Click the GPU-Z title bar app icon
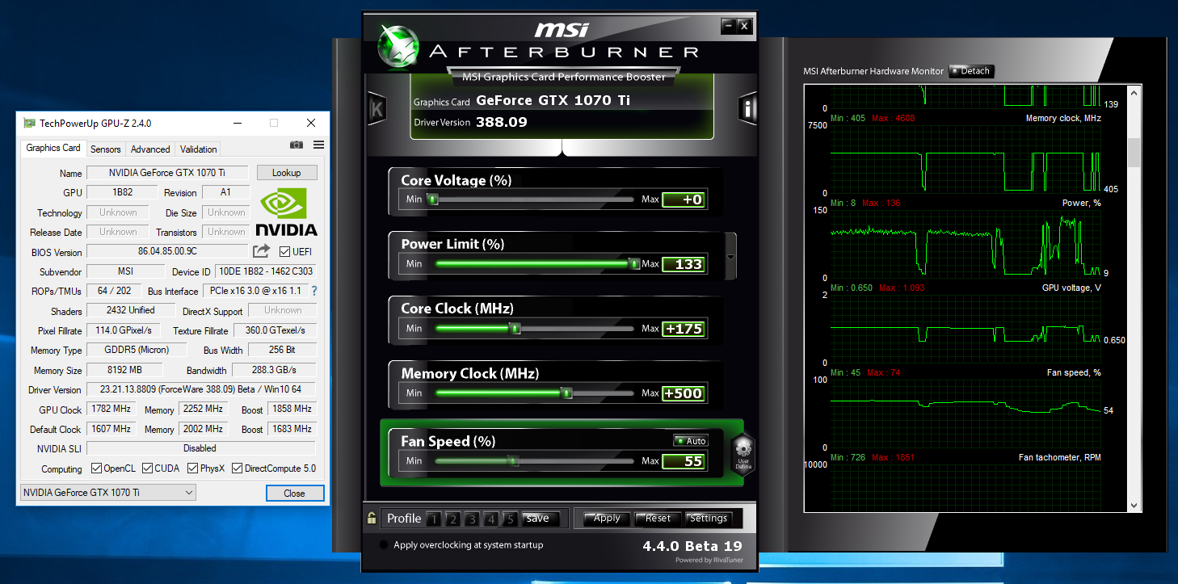This screenshot has width=1178, height=584. [x=29, y=124]
